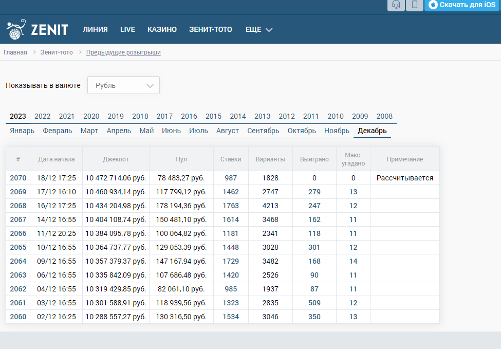
Task: Click the Предыдущие розыгрыши breadcrumb link
Action: (x=123, y=52)
